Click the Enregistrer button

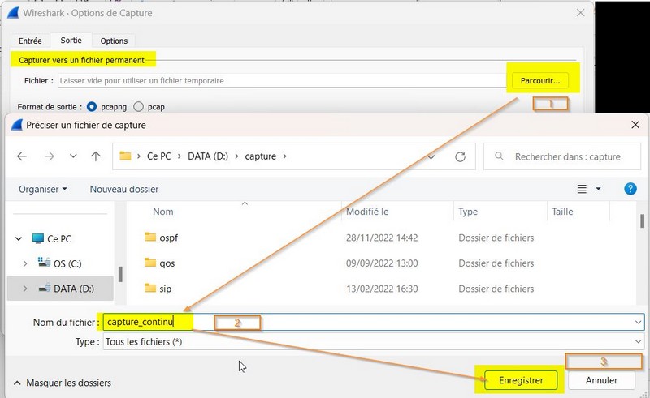[521, 380]
